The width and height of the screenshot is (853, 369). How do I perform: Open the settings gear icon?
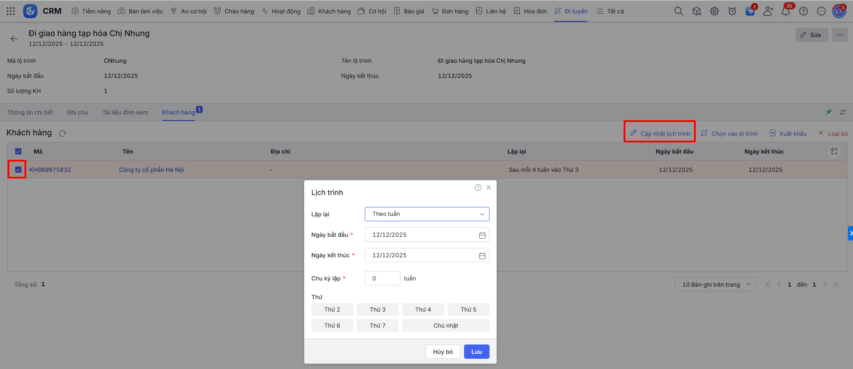714,11
